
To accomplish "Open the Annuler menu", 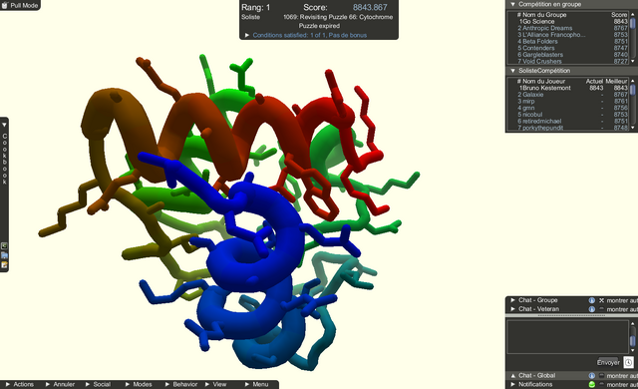I will pyautogui.click(x=60, y=385).
